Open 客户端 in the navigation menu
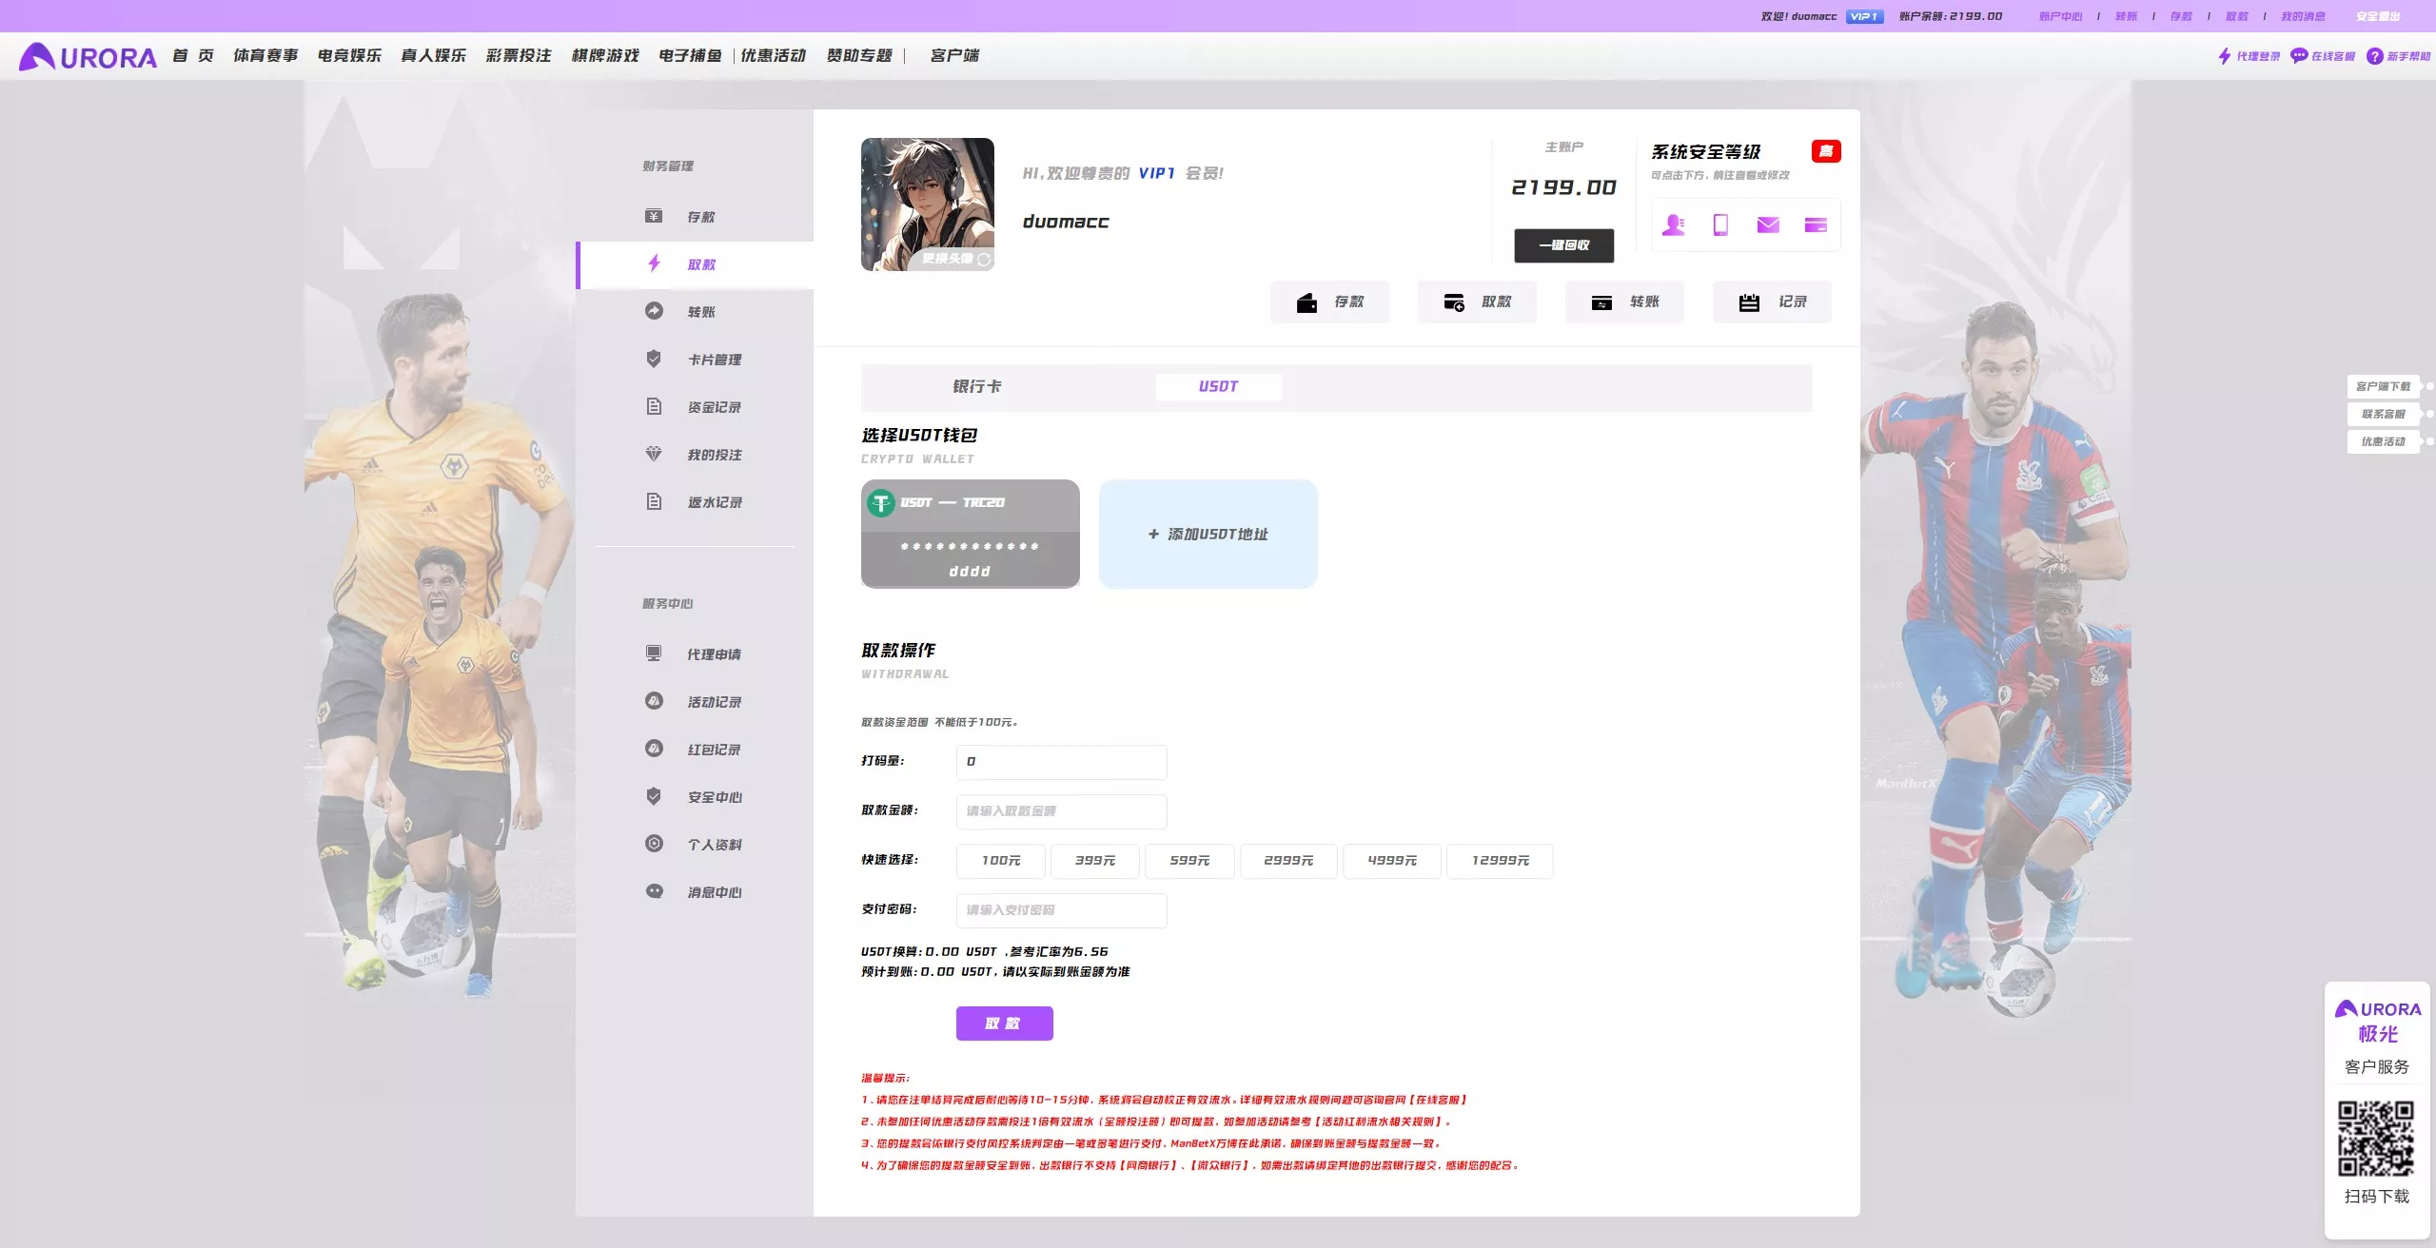 click(954, 56)
